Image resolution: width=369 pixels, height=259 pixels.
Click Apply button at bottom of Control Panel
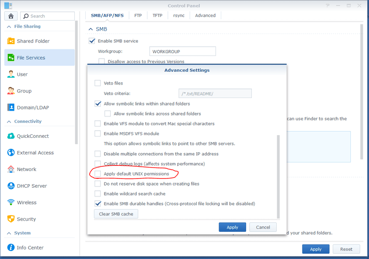coord(316,249)
